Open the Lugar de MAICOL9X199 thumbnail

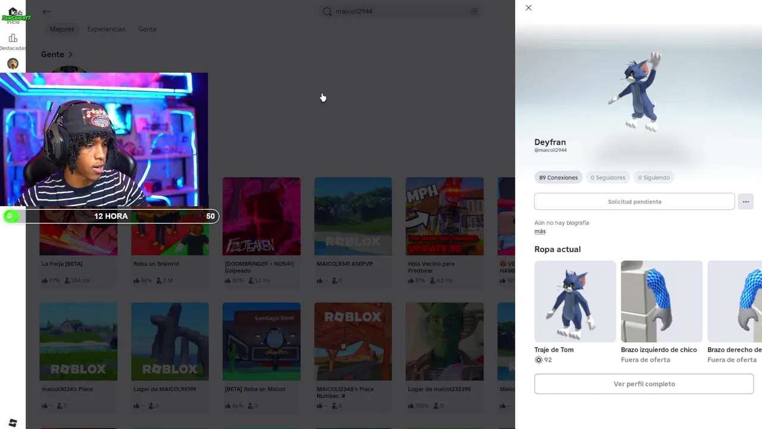point(170,341)
